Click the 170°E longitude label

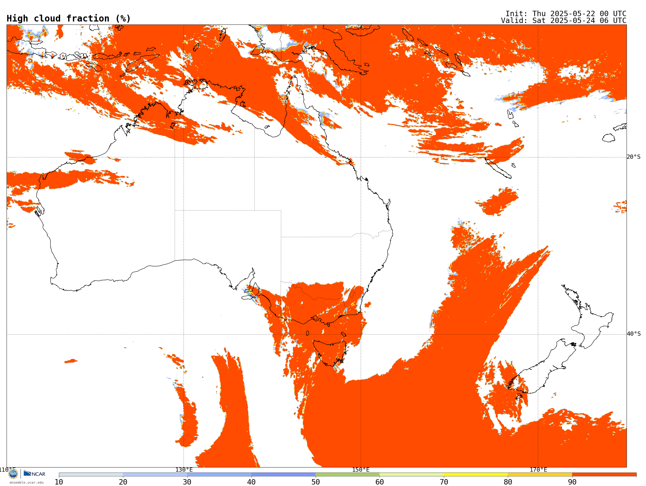click(538, 470)
